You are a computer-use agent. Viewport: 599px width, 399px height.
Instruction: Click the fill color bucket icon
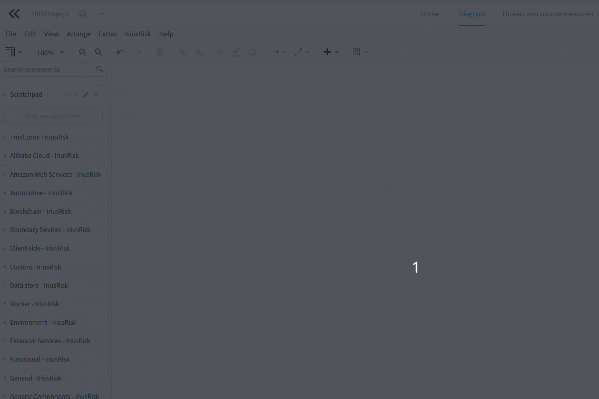click(x=220, y=52)
